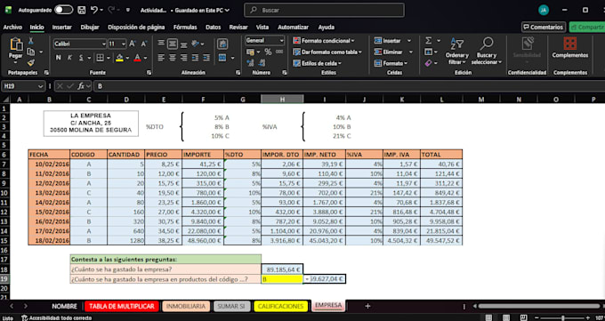Increase font size with large A icon
Screen dimensions: 605x321
(x=133, y=44)
